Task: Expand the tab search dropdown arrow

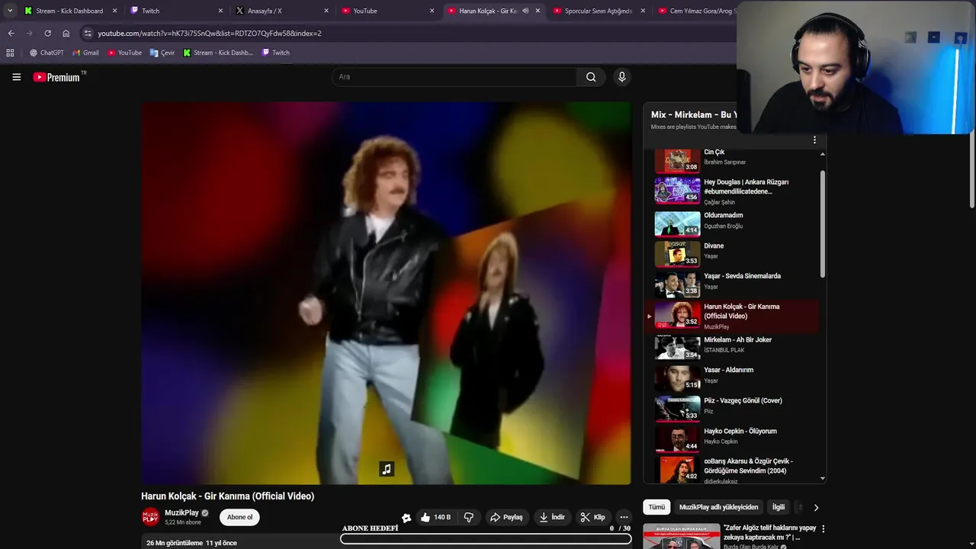Action: (x=10, y=11)
